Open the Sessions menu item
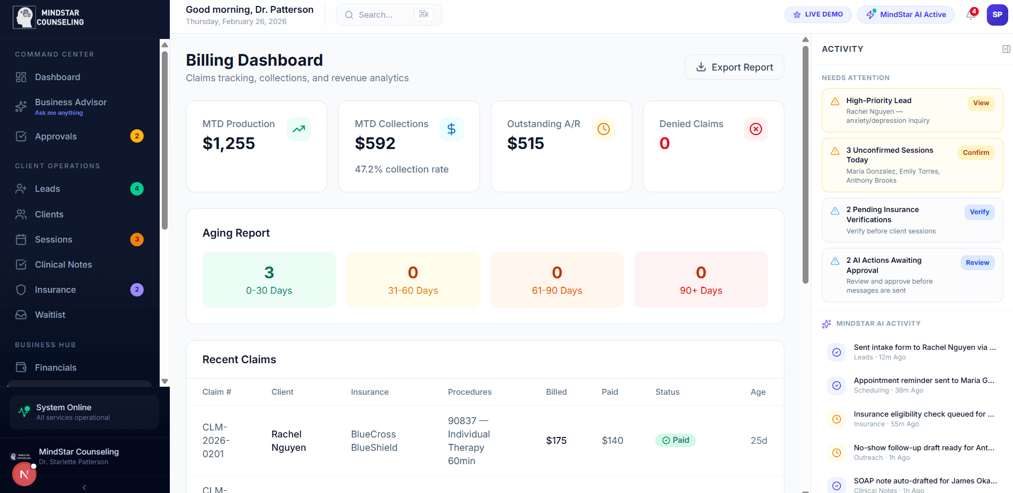 [x=53, y=239]
